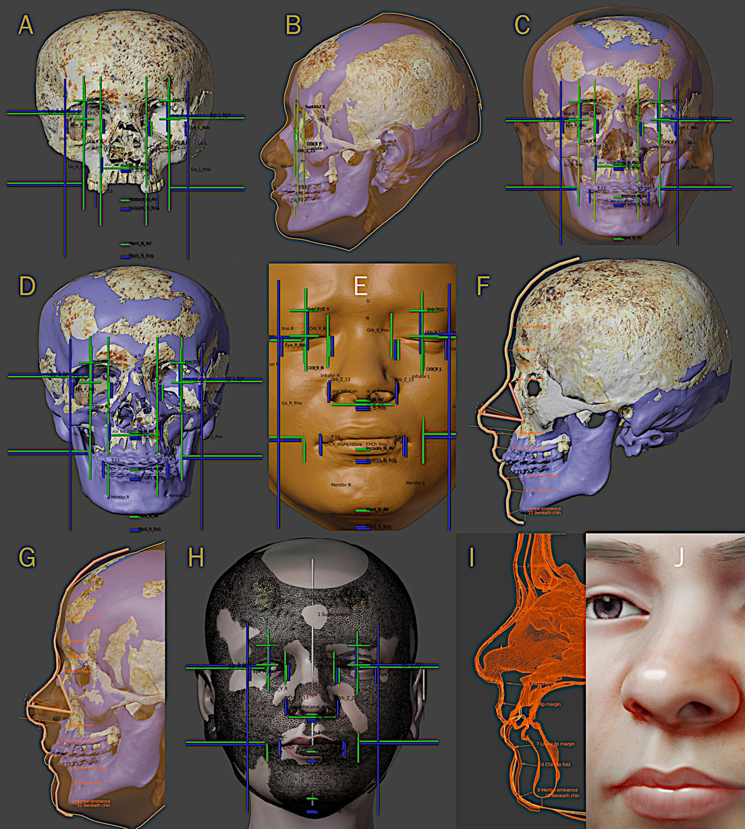Click '7 Lower lip margin' in panel I
The height and width of the screenshot is (829, 745).
click(556, 744)
